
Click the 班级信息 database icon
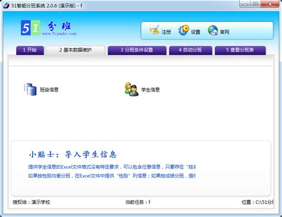pos(30,89)
